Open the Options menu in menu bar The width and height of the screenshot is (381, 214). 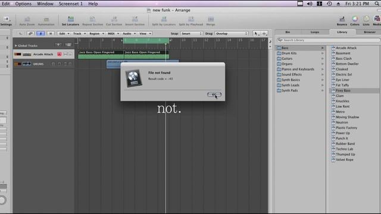coord(23,4)
